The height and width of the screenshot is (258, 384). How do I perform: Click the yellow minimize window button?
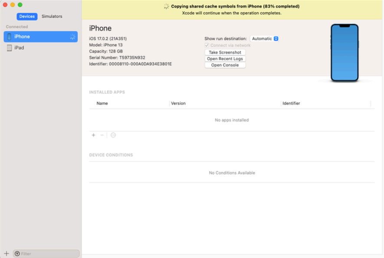tap(13, 5)
